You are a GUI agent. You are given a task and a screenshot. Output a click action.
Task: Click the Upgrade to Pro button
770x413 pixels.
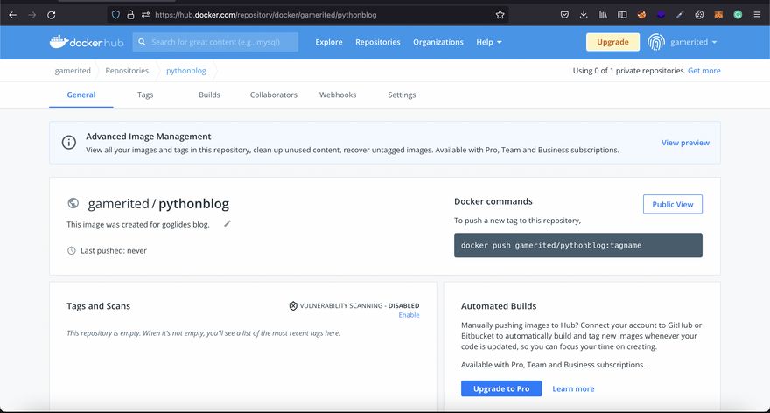500,388
